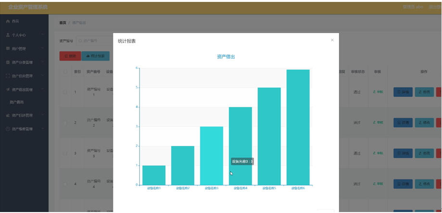The image size is (442, 213).
Task: Click the red 删除 button behind the dialog
Action: coord(70,56)
